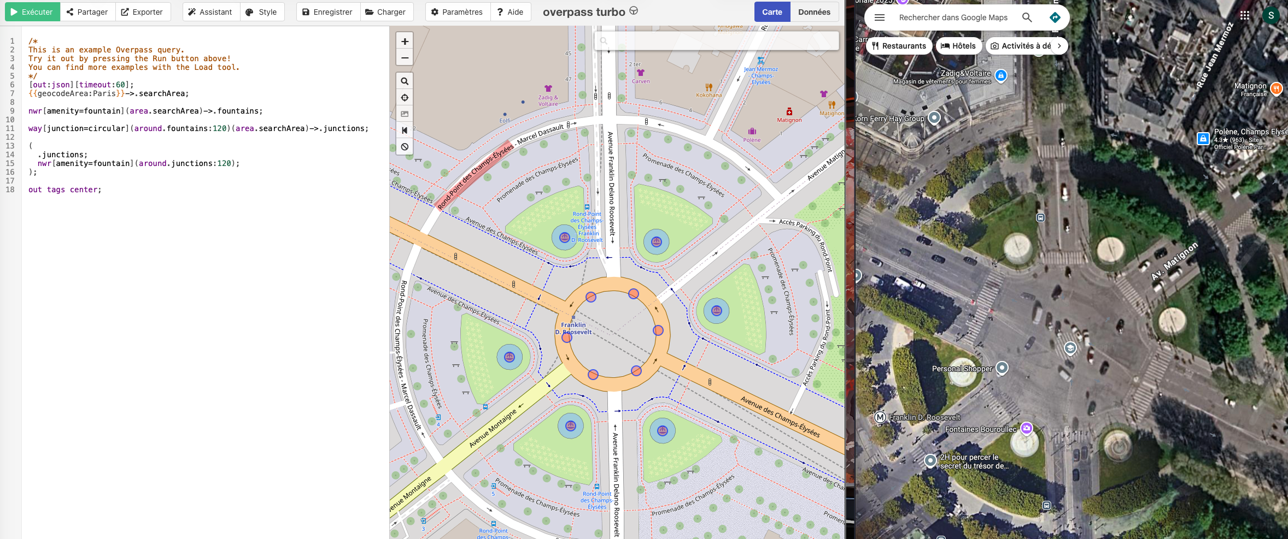
Task: Open the Style menu in Overpass turbo
Action: tap(262, 12)
